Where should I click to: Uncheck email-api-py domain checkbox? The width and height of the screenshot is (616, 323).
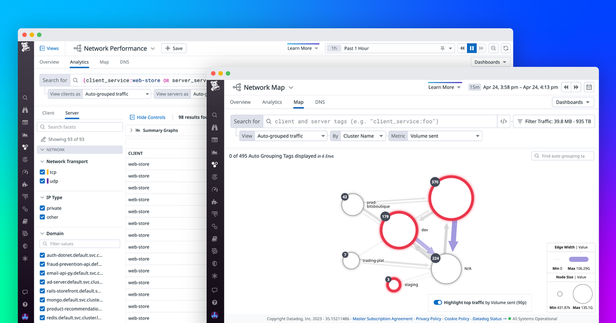(43, 273)
